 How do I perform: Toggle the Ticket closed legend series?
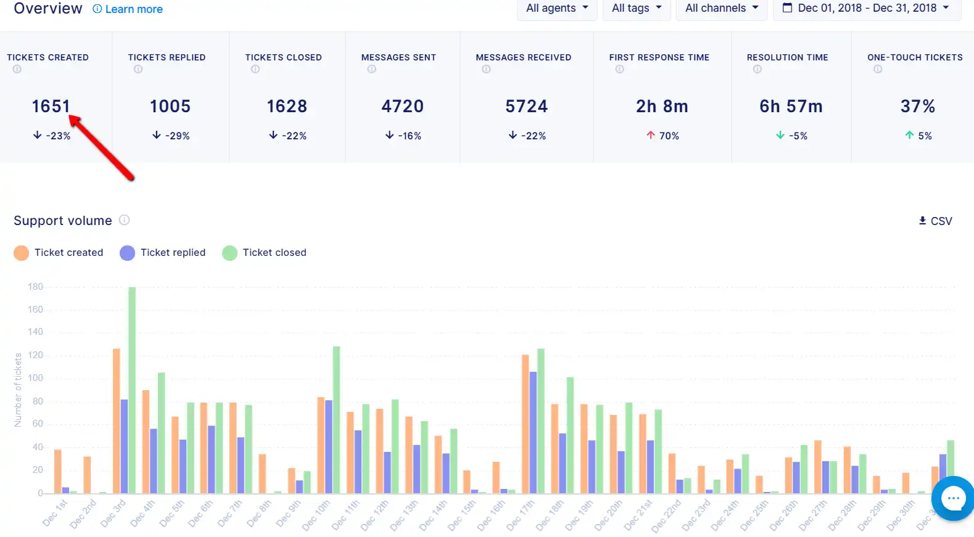pos(265,253)
